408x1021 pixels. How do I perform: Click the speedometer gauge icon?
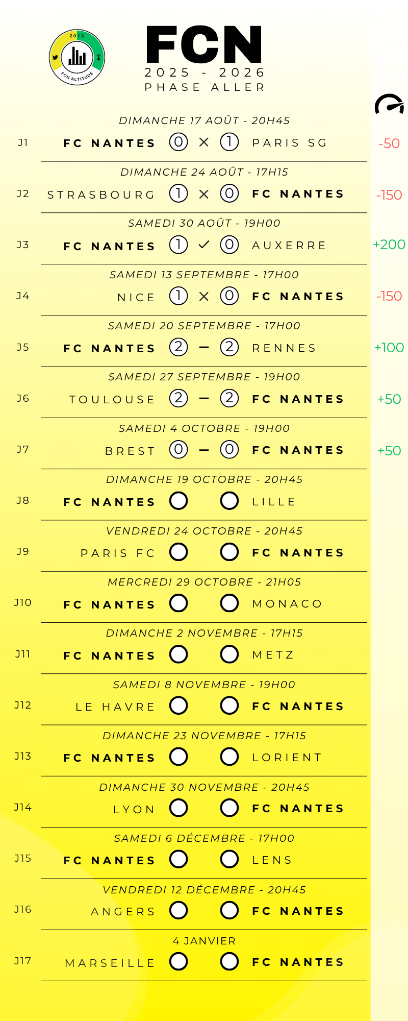click(389, 104)
